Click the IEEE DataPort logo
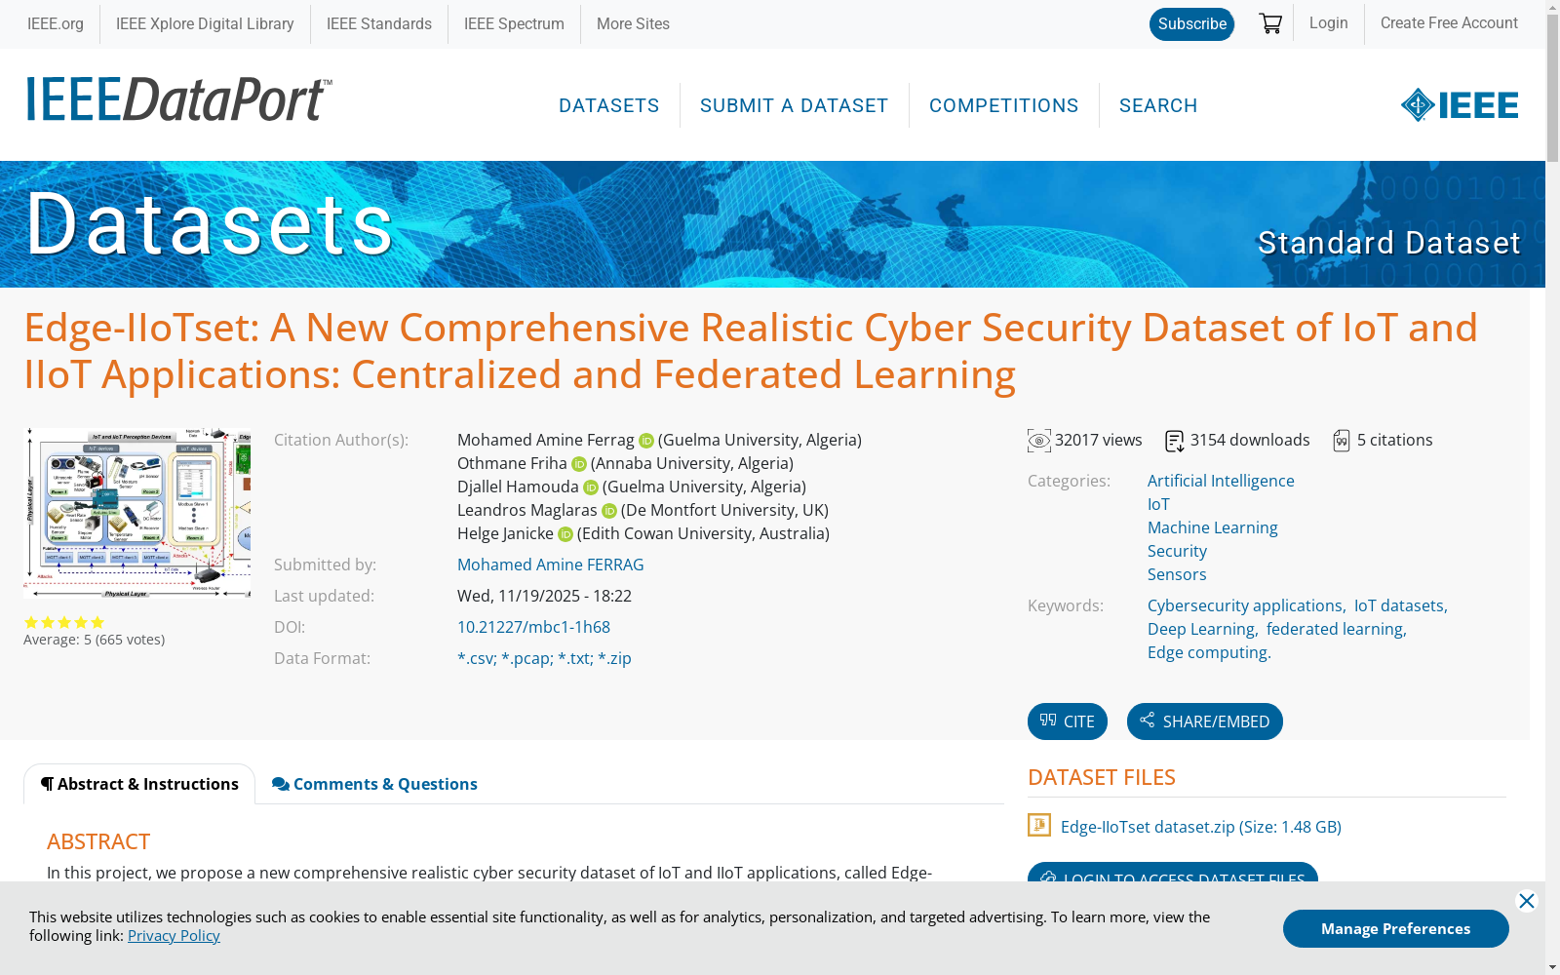The image size is (1560, 975). pos(179,99)
